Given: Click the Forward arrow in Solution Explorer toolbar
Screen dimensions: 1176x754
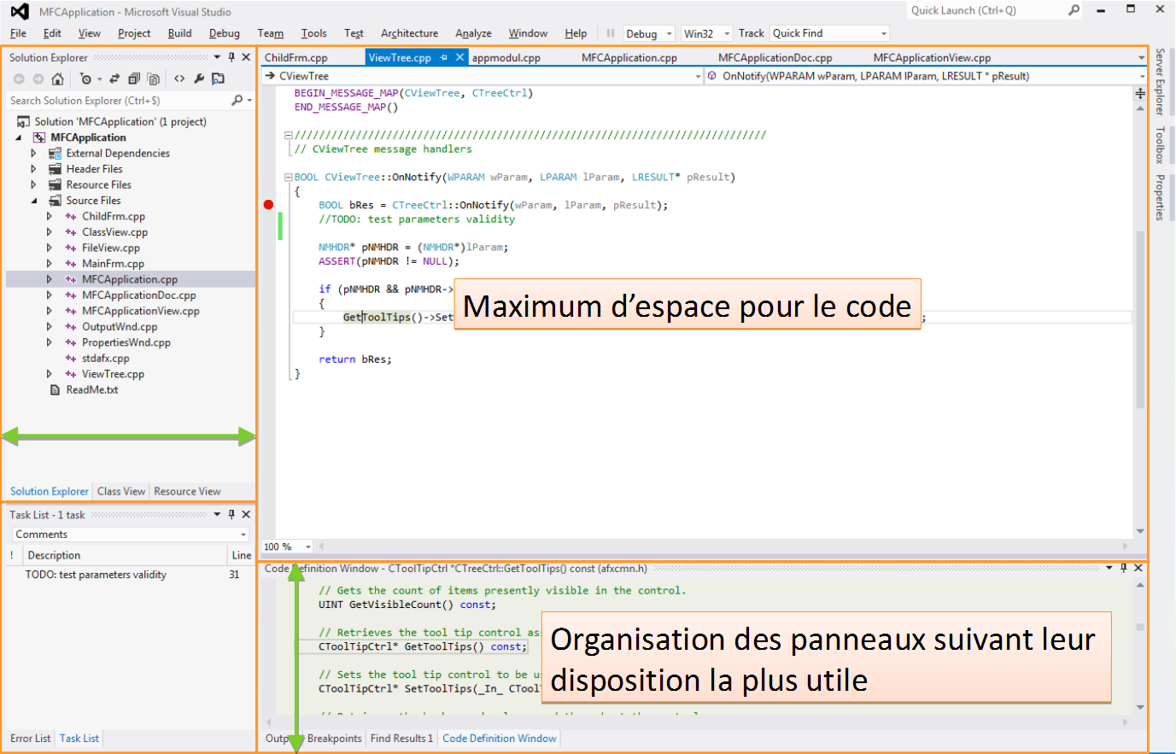Looking at the screenshot, I should [x=38, y=79].
